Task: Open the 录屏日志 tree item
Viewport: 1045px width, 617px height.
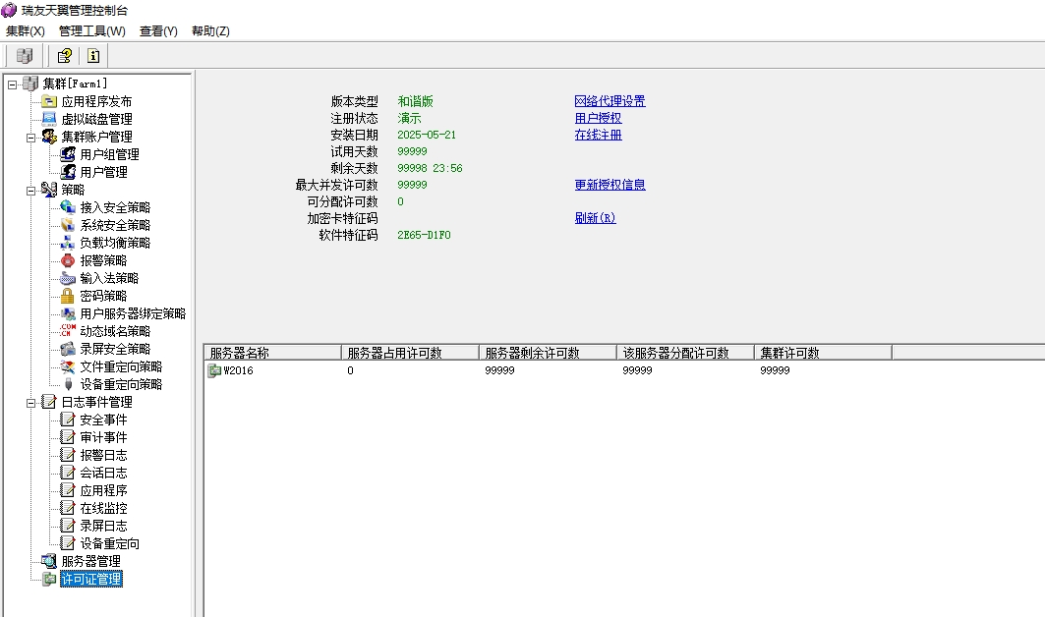Action: click(x=103, y=526)
